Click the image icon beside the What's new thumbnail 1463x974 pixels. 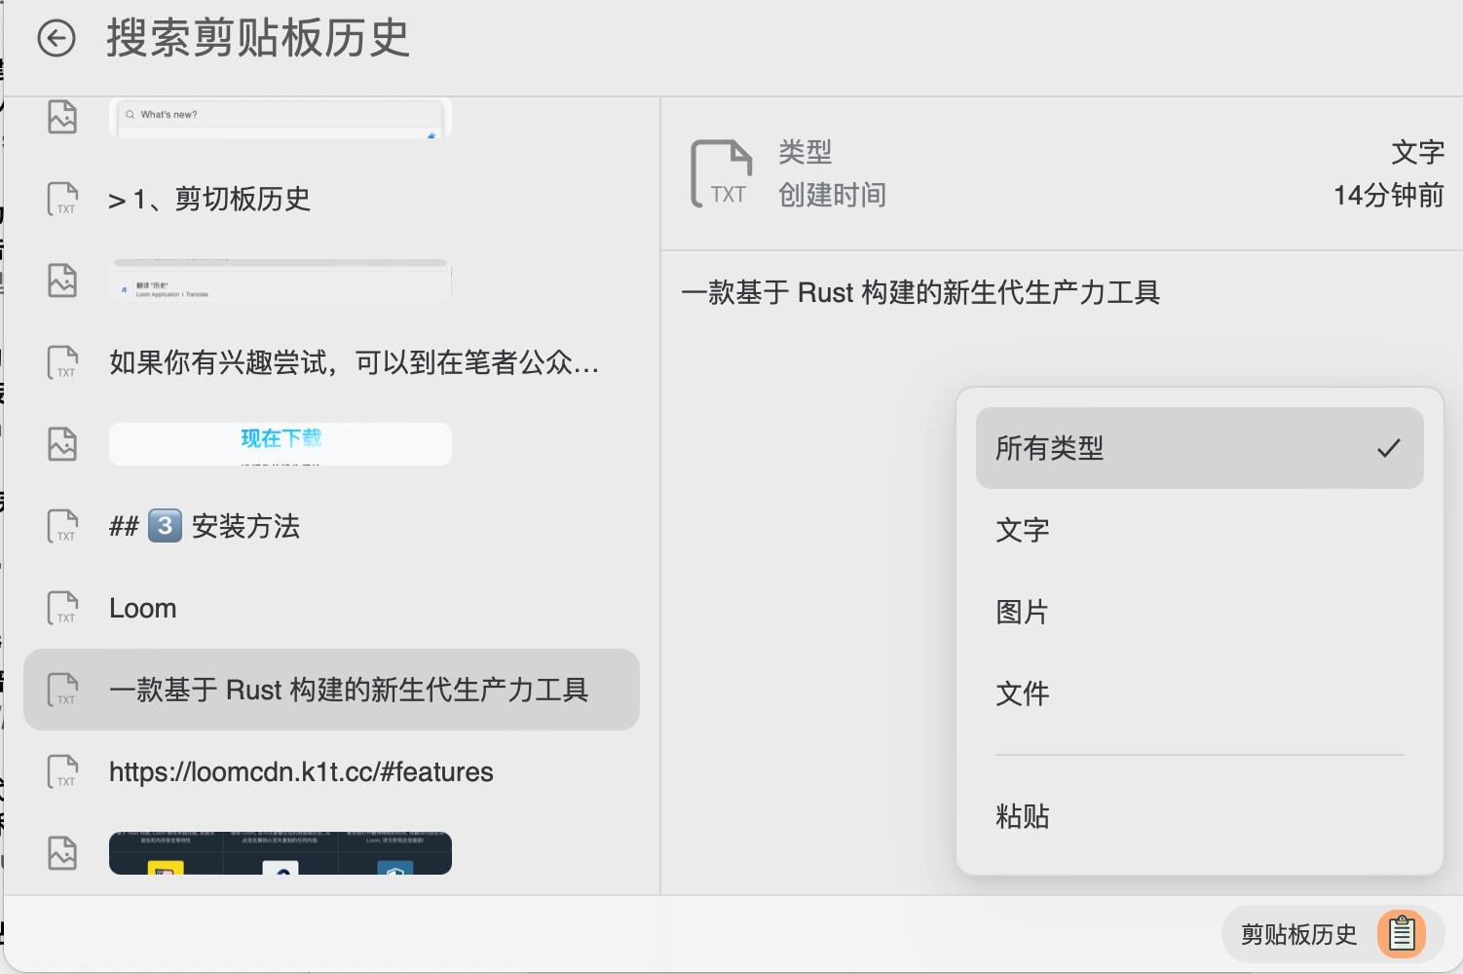pos(63,117)
